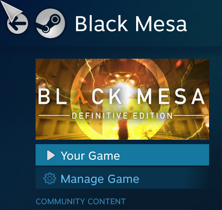Click the Black Mesa page title
The width and height of the screenshot is (222, 210).
[131, 24]
